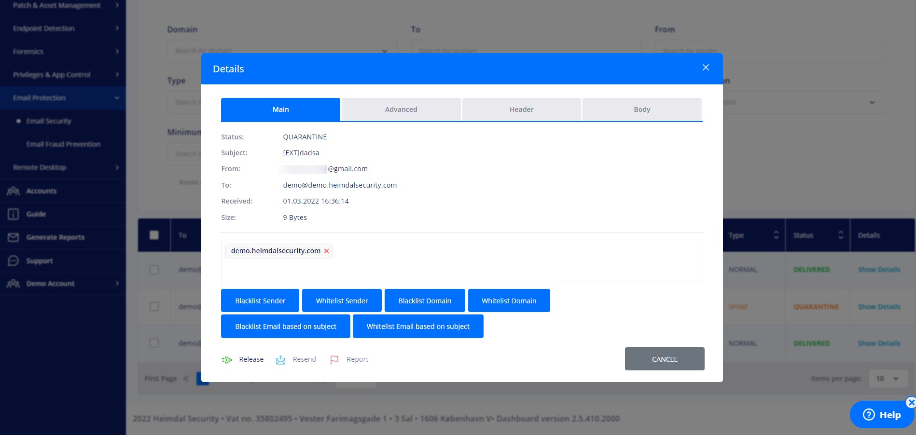Sort table by the Status column arrows
This screenshot has width=916, height=435.
(841, 235)
